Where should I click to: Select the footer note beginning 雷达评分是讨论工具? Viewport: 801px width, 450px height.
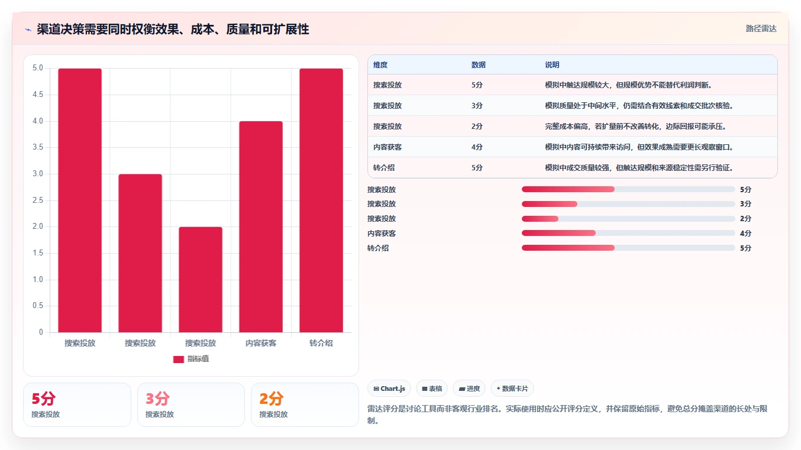pyautogui.click(x=567, y=415)
